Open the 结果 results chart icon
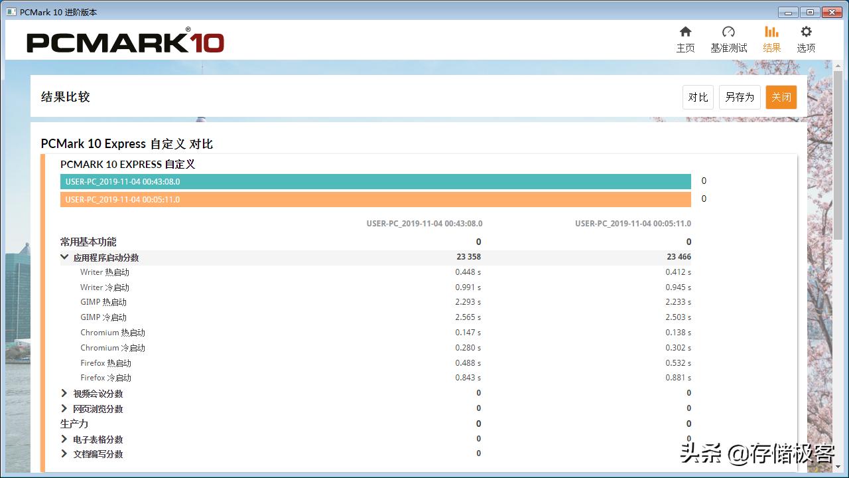The width and height of the screenshot is (849, 478). coord(771,32)
